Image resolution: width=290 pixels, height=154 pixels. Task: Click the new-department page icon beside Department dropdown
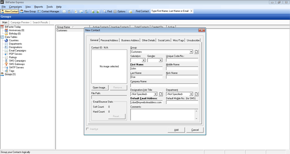pyautogui.click(x=196, y=94)
